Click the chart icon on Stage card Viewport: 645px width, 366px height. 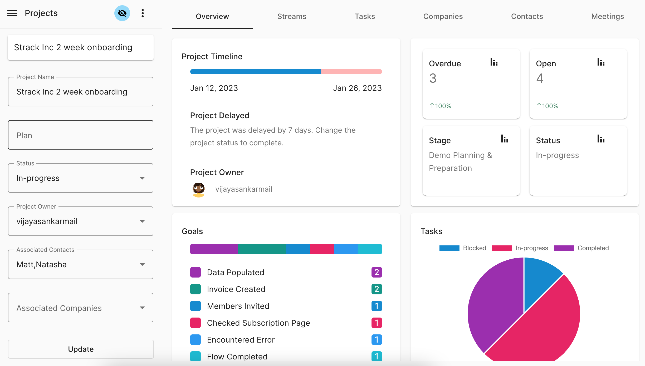tap(504, 139)
